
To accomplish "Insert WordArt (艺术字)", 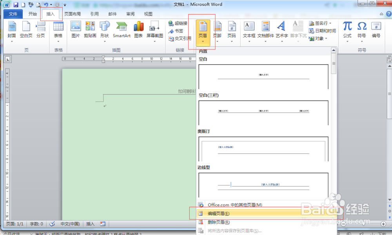I will [x=282, y=32].
